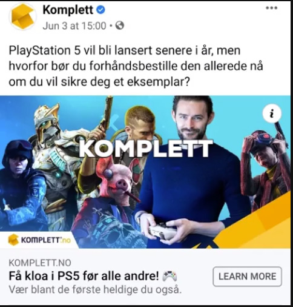Click the Jun 3 at 15:00 timestamp
Image resolution: width=293 pixels, height=307 pixels.
coord(74,26)
